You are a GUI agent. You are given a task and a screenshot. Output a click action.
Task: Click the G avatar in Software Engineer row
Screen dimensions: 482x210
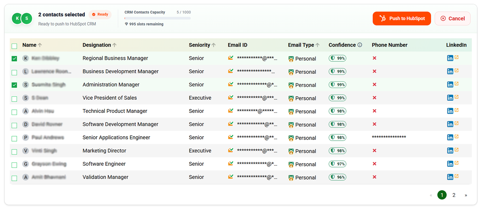point(26,164)
